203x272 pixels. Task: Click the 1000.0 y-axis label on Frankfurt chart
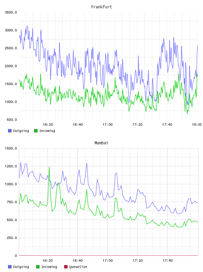click(x=11, y=102)
